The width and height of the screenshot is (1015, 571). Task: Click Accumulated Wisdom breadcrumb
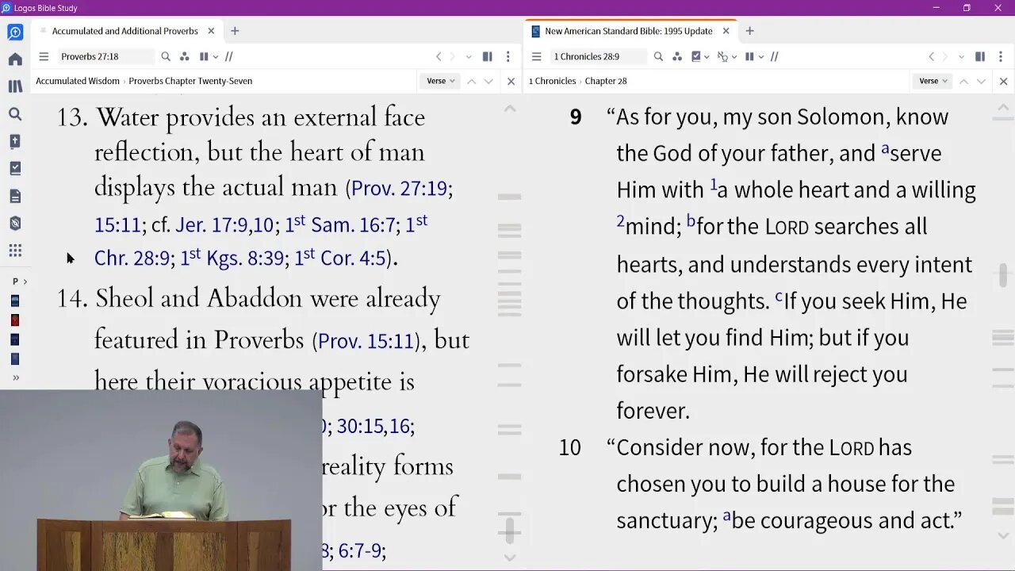coord(78,81)
